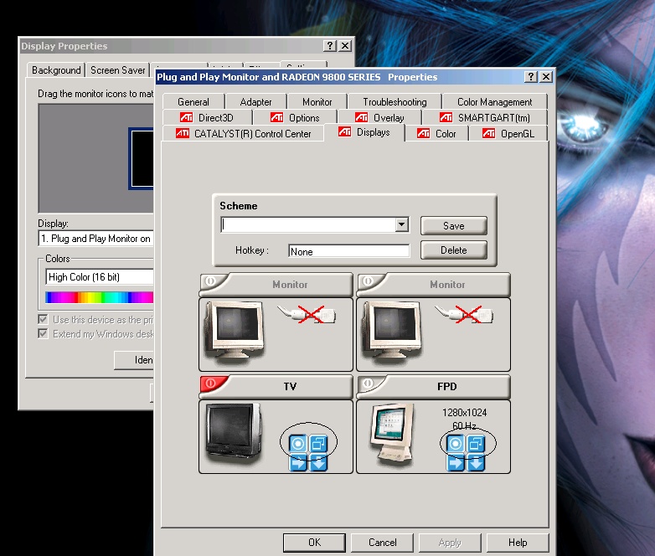Click the '1280x1024' resolution text
This screenshot has width=655, height=556.
pyautogui.click(x=465, y=412)
